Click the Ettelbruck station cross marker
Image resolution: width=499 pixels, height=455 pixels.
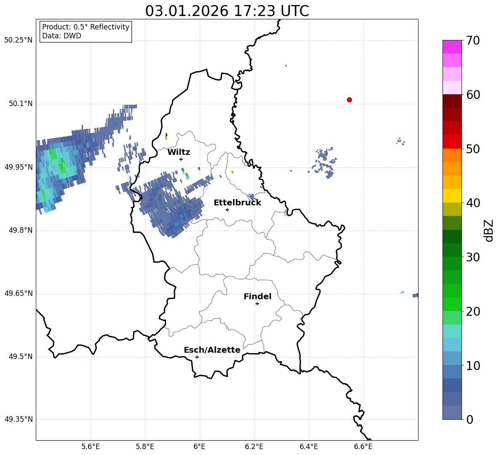227,210
